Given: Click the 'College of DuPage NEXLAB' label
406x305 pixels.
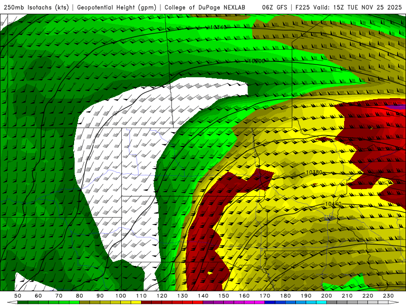Looking at the screenshot, I should tap(205, 7).
